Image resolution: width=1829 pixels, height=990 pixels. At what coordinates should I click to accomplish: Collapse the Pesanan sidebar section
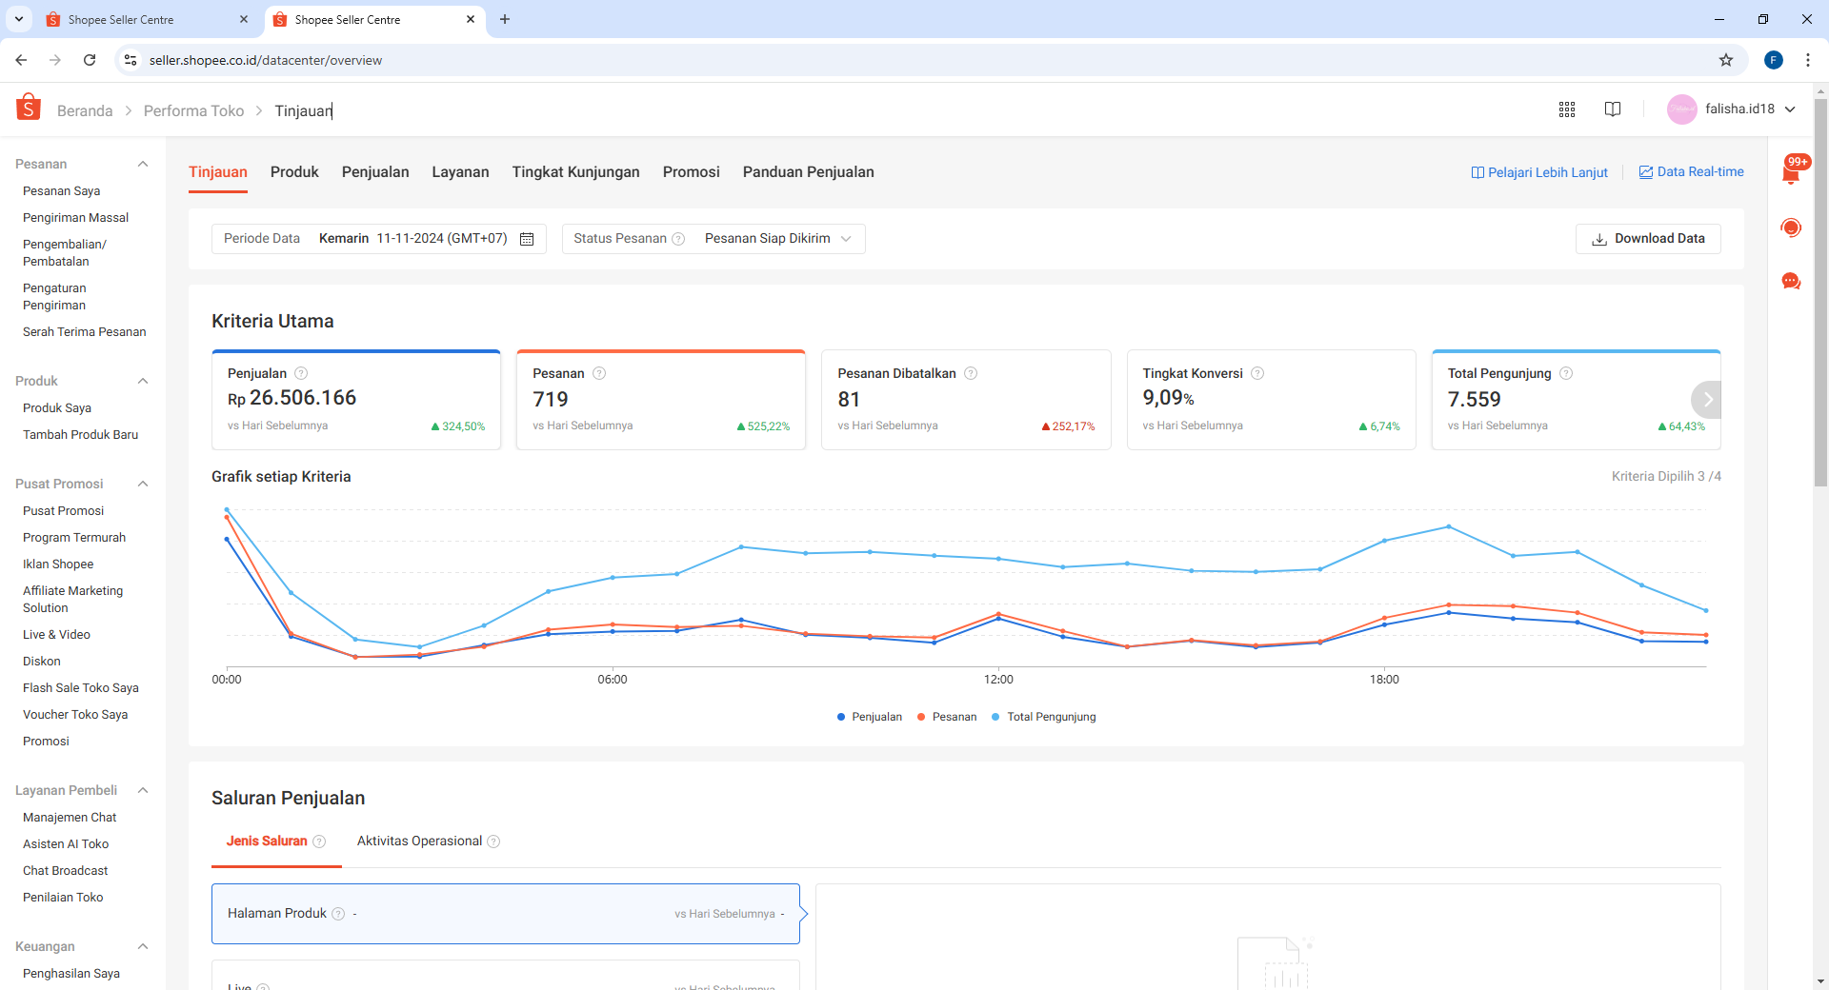point(143,164)
